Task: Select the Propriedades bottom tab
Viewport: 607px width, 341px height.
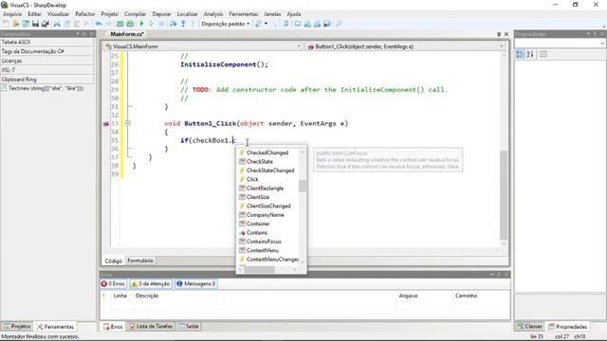Action: [567, 326]
